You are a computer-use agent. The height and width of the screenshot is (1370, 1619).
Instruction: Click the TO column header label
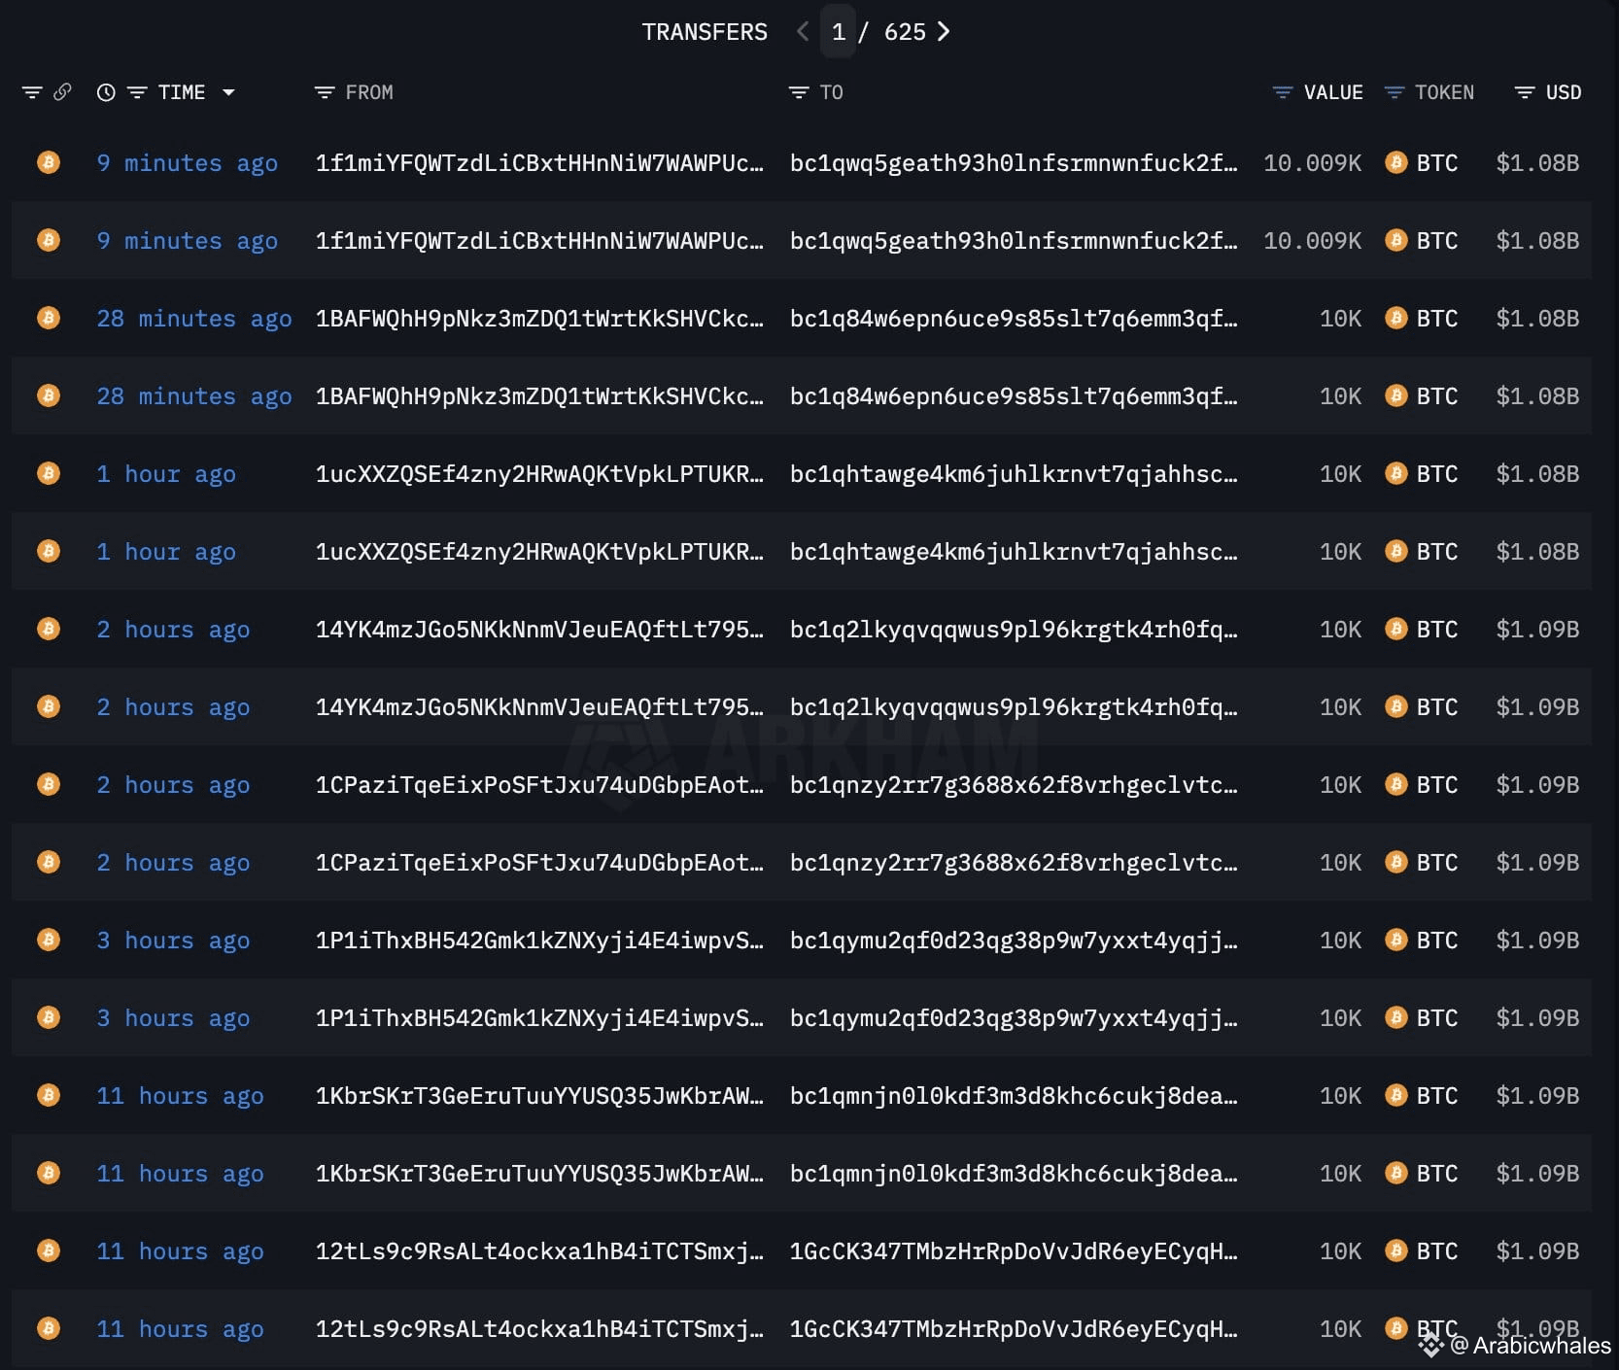(831, 92)
